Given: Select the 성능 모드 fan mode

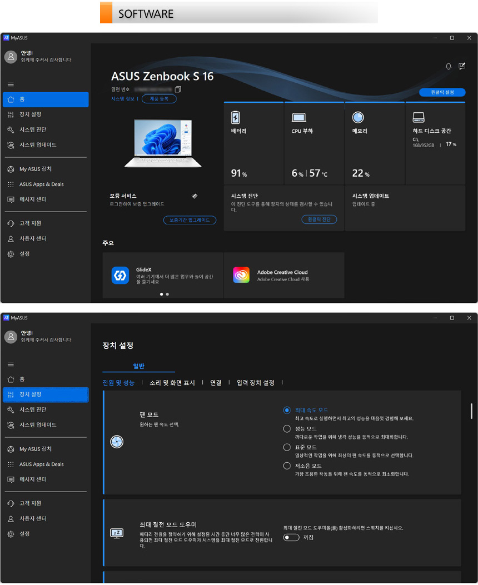Looking at the screenshot, I should click(x=287, y=429).
